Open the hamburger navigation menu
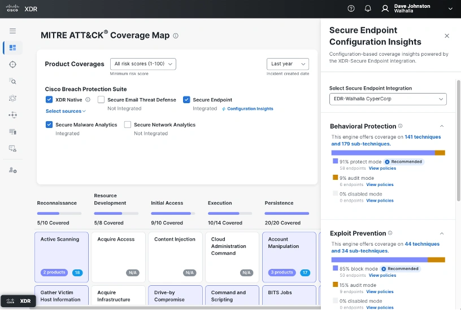Viewport: 461px width, 310px height. (12, 31)
